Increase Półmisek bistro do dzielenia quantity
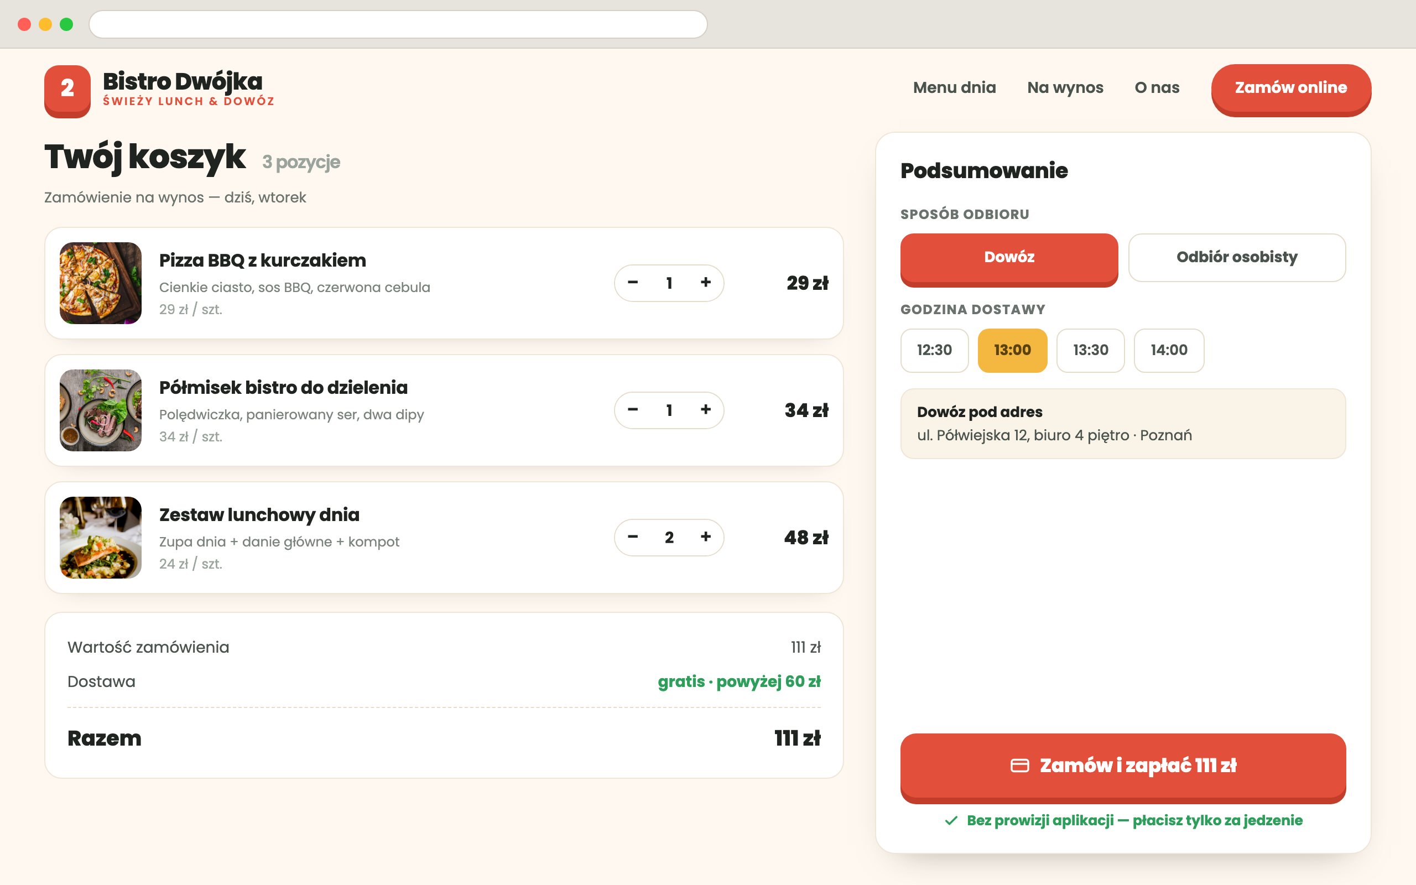The image size is (1416, 885). (x=706, y=410)
